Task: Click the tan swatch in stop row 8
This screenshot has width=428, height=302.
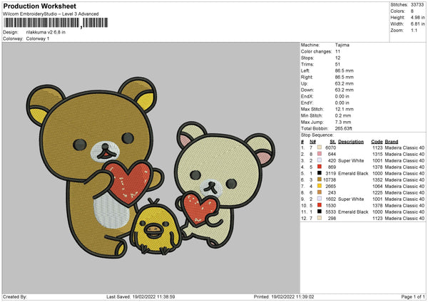Action: coord(320,192)
